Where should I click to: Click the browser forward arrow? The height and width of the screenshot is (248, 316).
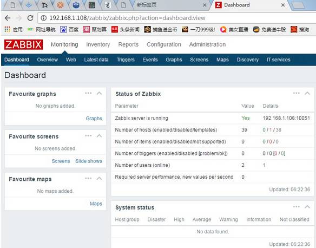[x=19, y=18]
